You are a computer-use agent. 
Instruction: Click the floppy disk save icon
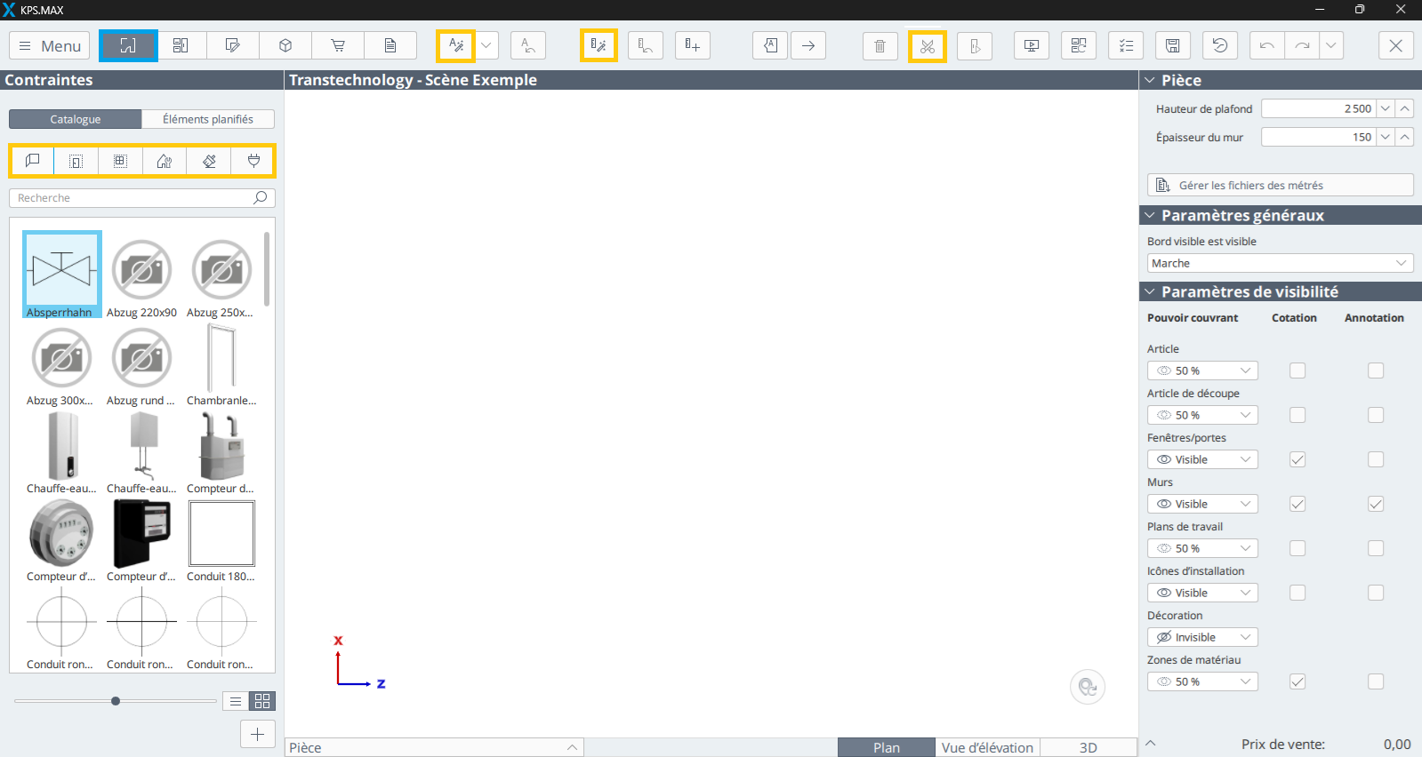tap(1173, 45)
